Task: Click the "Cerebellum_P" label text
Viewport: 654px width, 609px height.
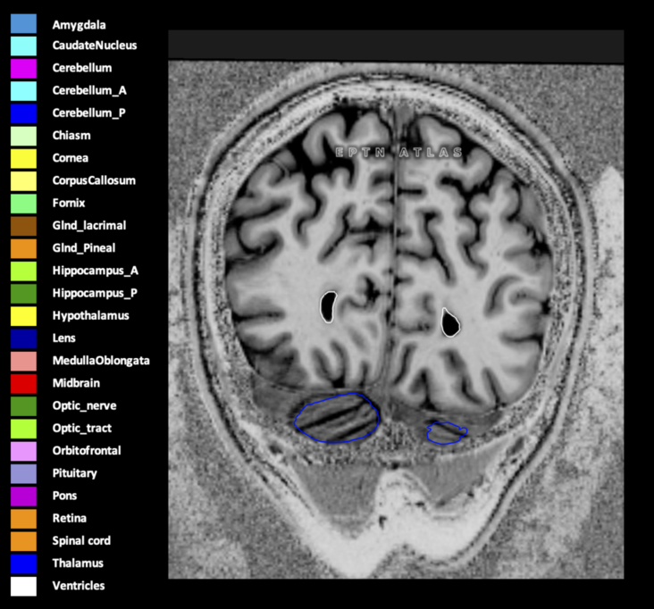Action: pyautogui.click(x=88, y=113)
